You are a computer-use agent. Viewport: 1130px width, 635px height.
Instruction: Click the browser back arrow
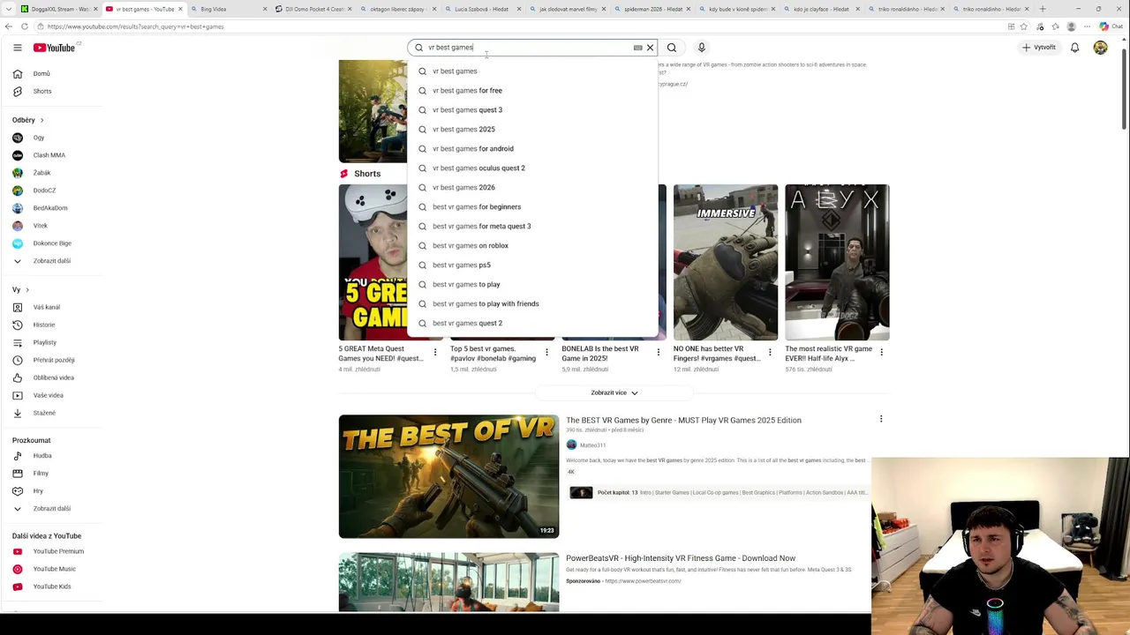pyautogui.click(x=8, y=26)
